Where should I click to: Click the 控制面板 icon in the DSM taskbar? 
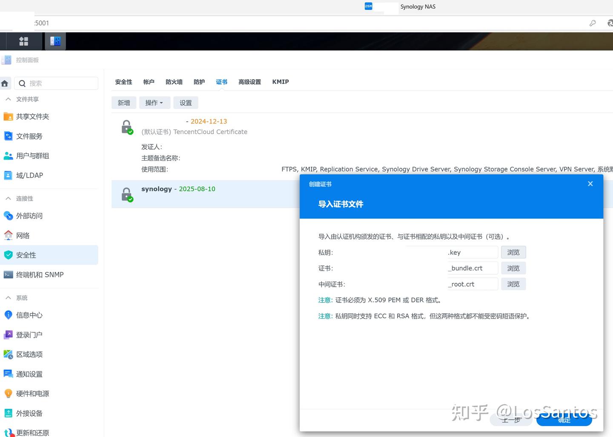(x=55, y=41)
